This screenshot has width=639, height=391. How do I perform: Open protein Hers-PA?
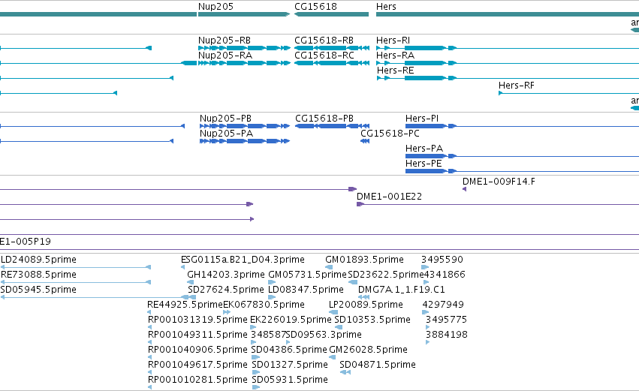coord(423,149)
